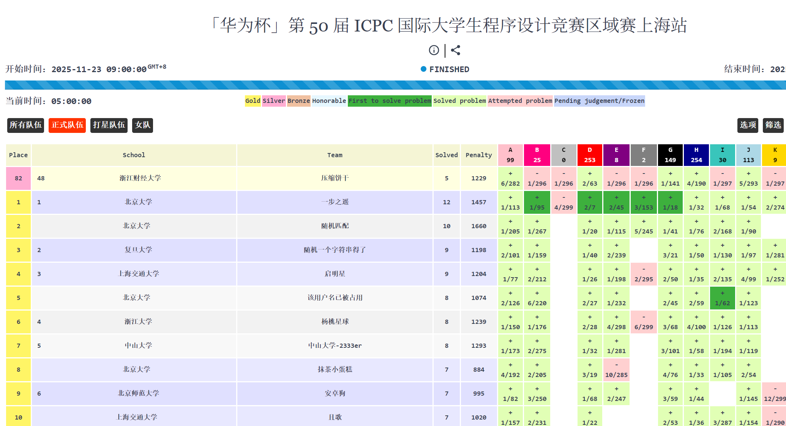Select the 所有队伍 filter tab
This screenshot has width=786, height=426.
tap(25, 125)
